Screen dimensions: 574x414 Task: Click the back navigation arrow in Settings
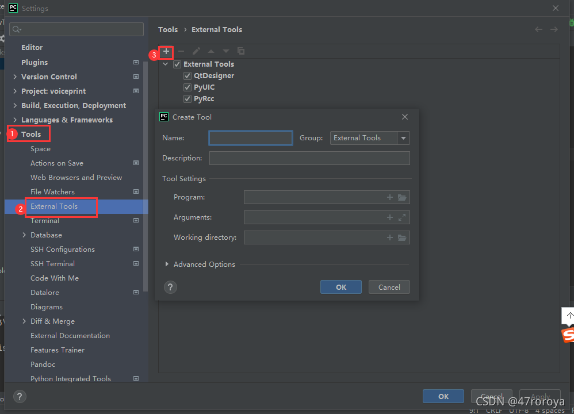[538, 29]
